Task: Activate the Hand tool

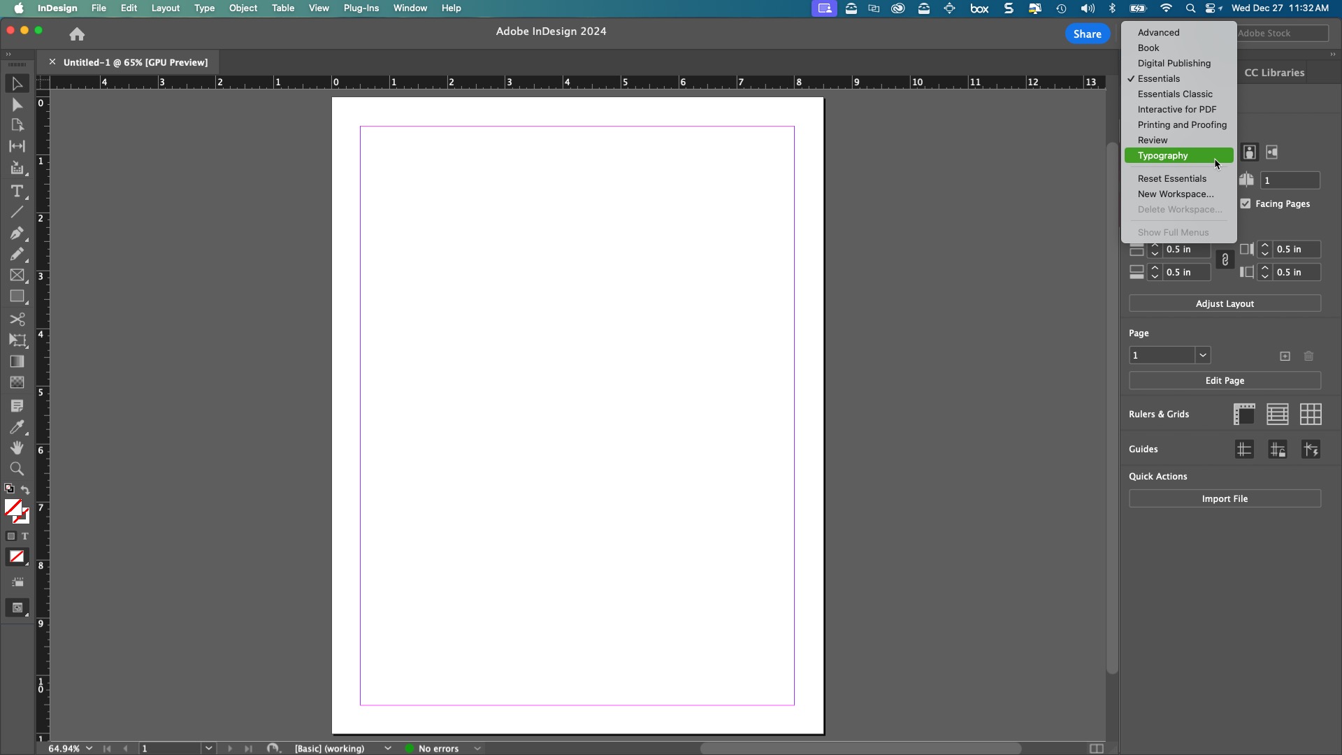Action: point(17,448)
